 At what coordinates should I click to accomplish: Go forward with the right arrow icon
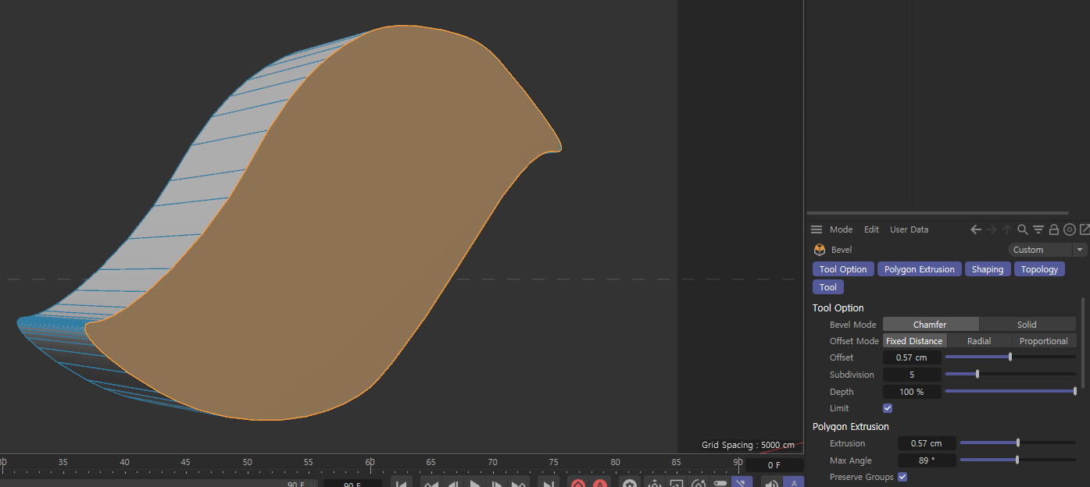(992, 229)
